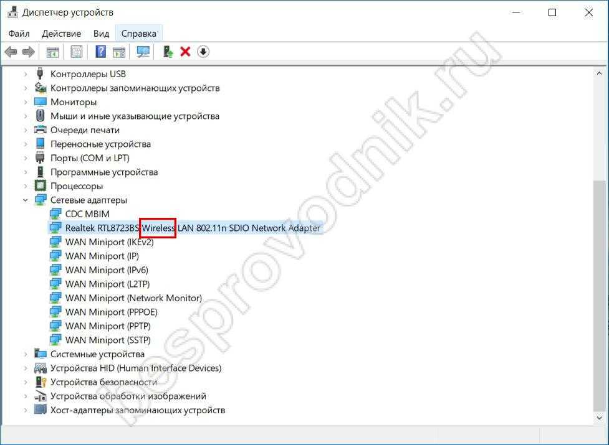Click the red X Uninstall device icon
Image resolution: width=609 pixels, height=445 pixels.
(185, 52)
